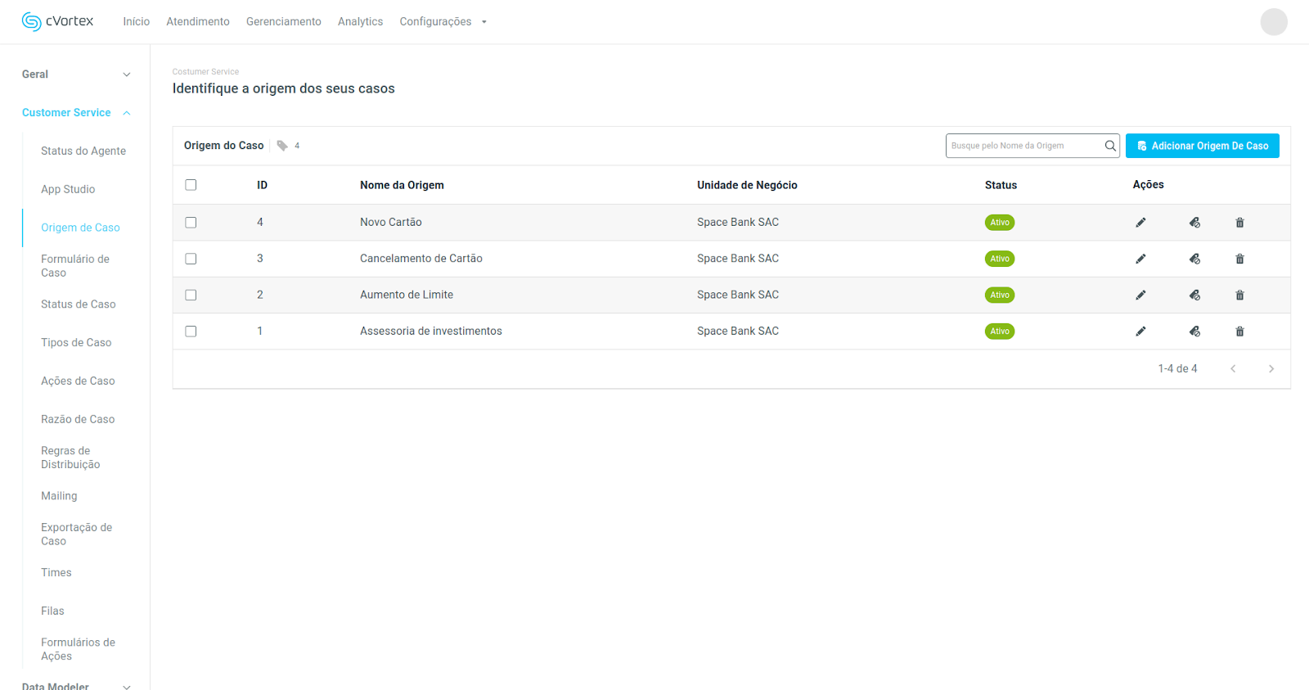Viewport: 1309px width, 690px height.
Task: Select the Aumento de Limite row checkbox
Action: click(191, 295)
